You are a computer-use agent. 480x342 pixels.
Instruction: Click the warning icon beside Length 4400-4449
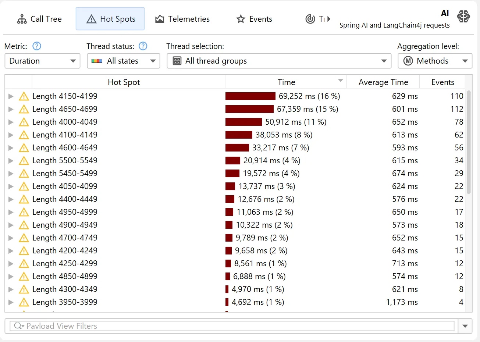(24, 199)
